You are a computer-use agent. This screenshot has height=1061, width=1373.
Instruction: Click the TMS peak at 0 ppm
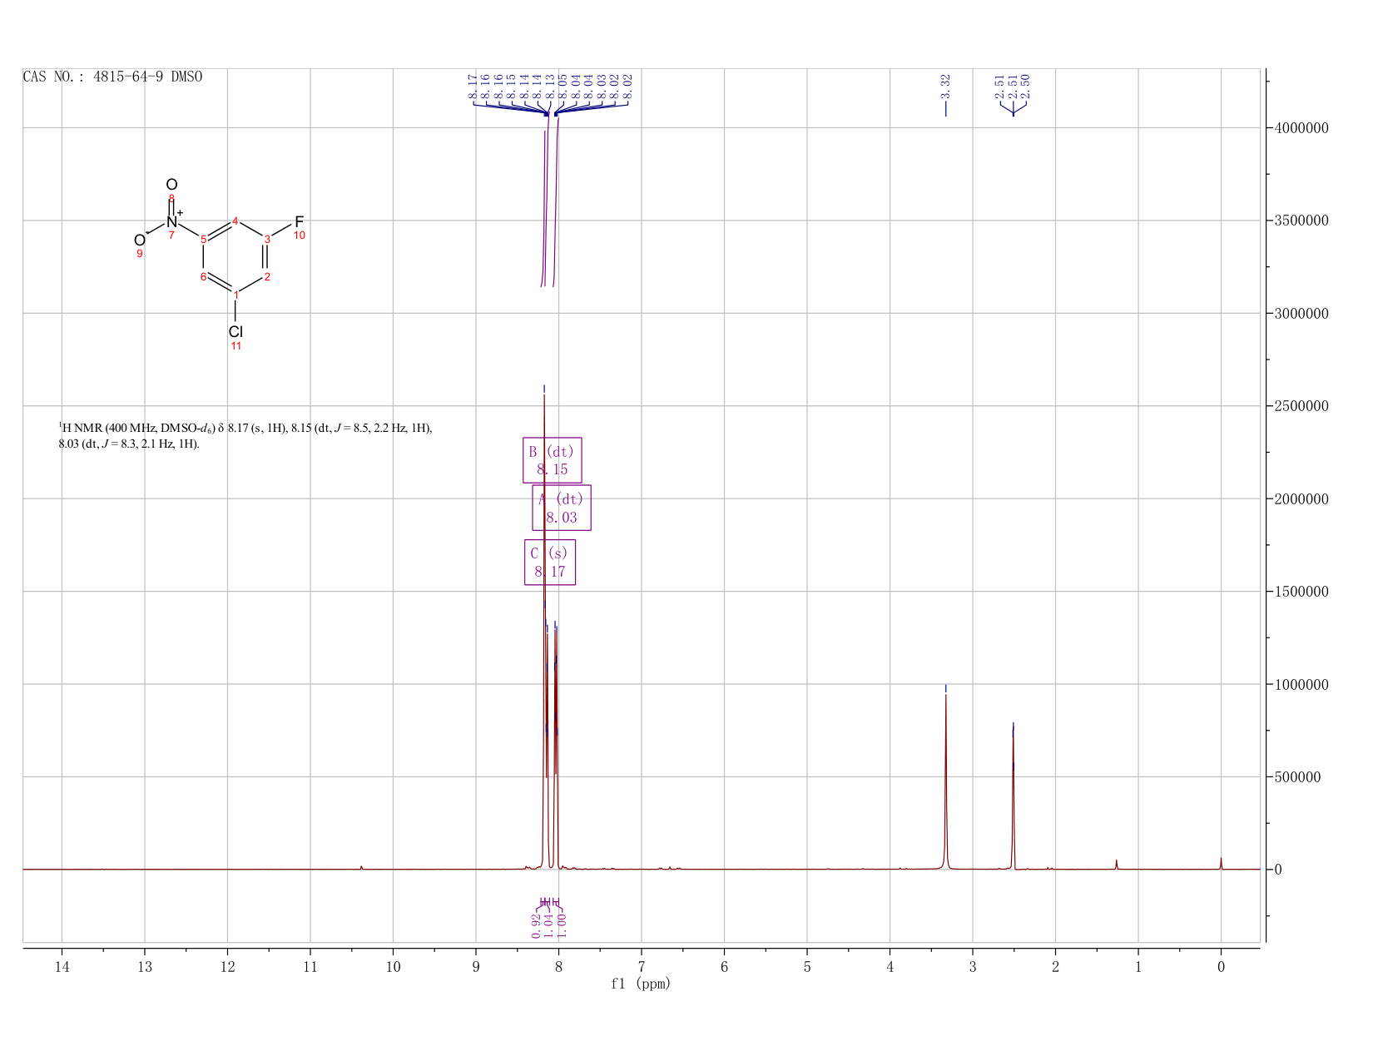click(x=1221, y=864)
